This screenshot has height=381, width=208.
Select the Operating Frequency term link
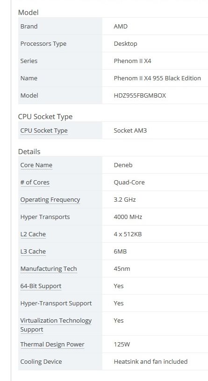pos(50,199)
